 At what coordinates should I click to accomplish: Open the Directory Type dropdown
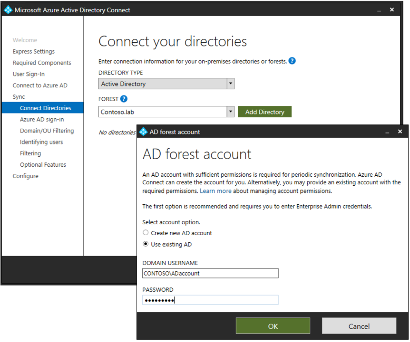(x=231, y=84)
